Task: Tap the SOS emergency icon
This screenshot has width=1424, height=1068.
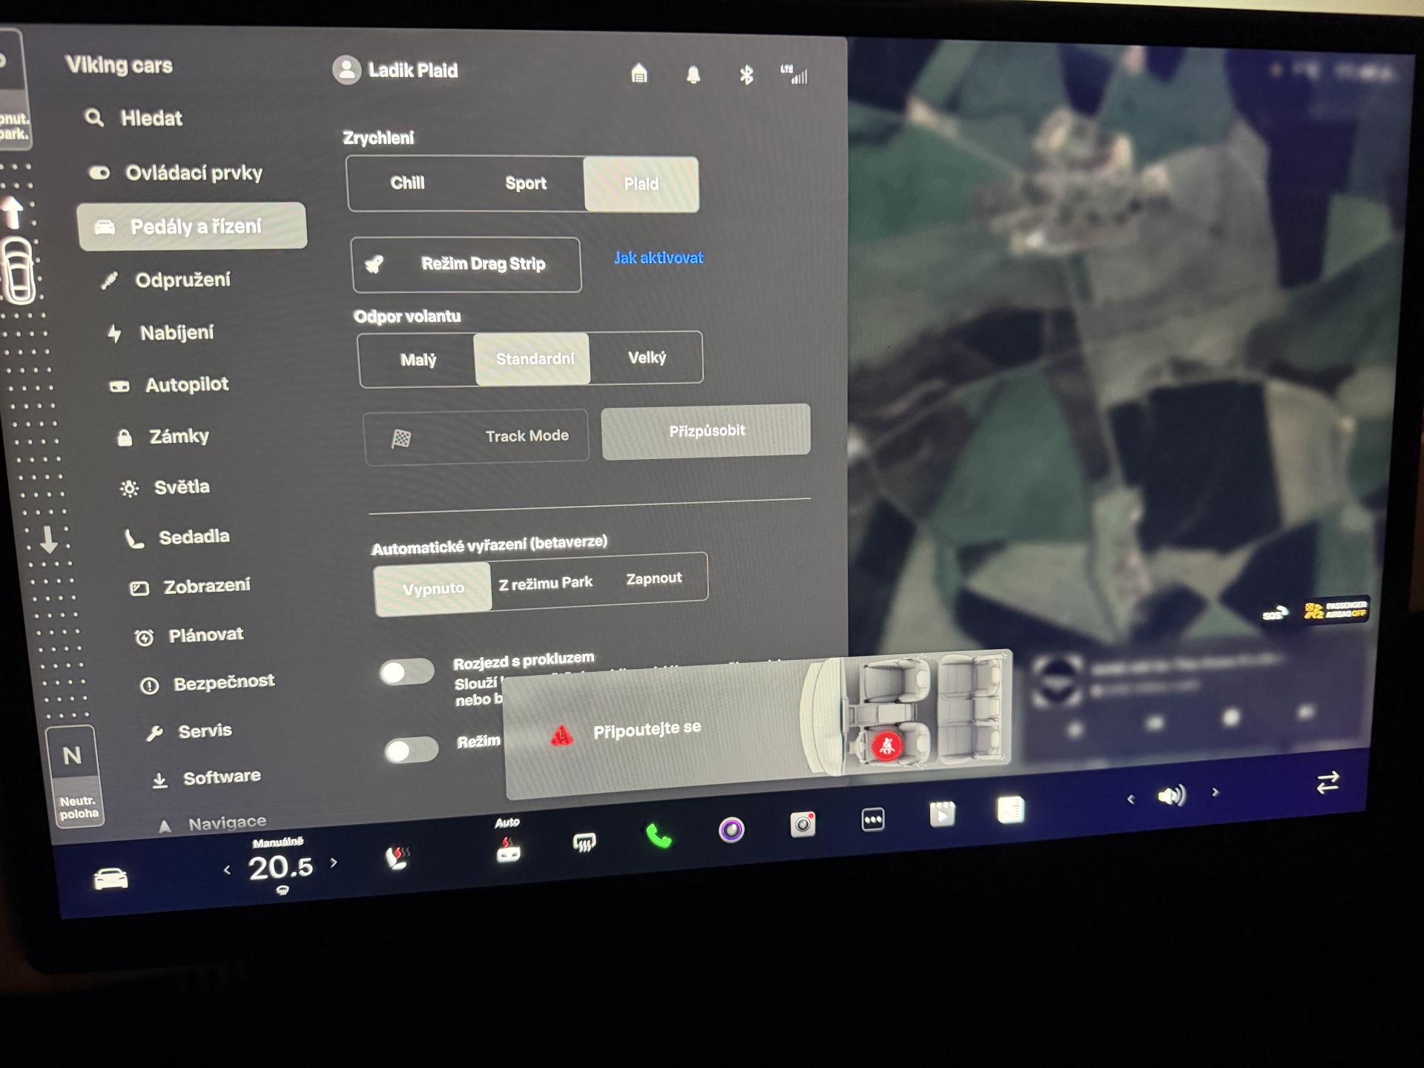Action: [1274, 613]
